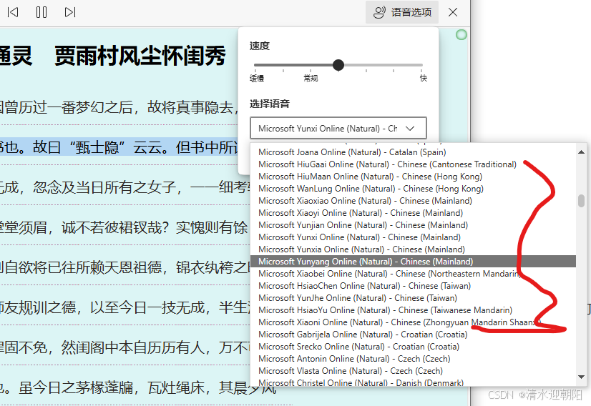The image size is (591, 406).
Task: Choose Microsoft Gabrijela Croatian voice
Action: tap(413, 335)
